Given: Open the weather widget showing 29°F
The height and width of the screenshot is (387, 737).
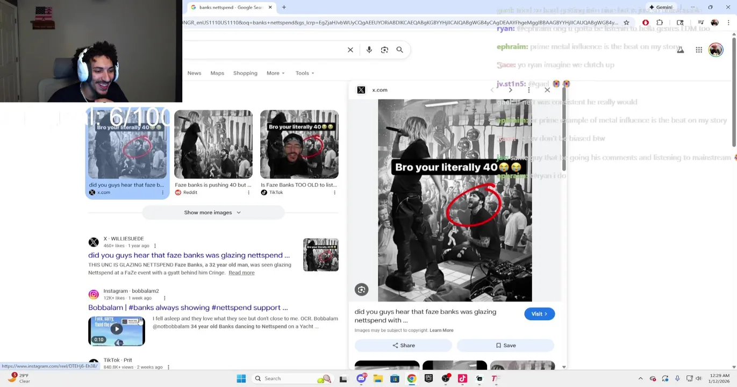Looking at the screenshot, I should point(19,378).
